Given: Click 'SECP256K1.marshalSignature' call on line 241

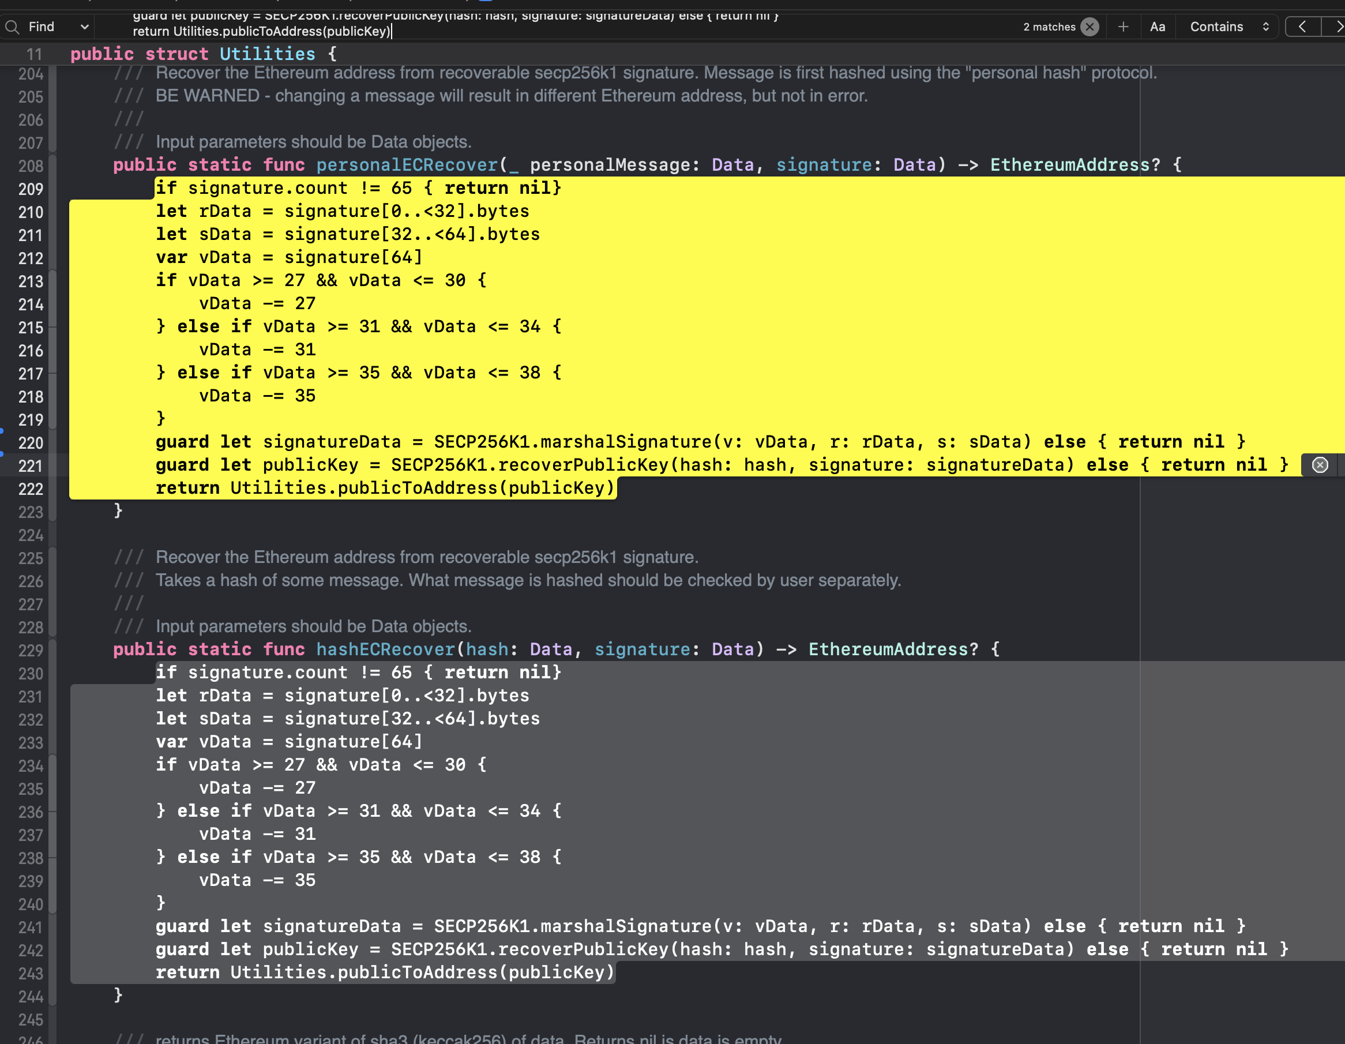Looking at the screenshot, I should [573, 926].
